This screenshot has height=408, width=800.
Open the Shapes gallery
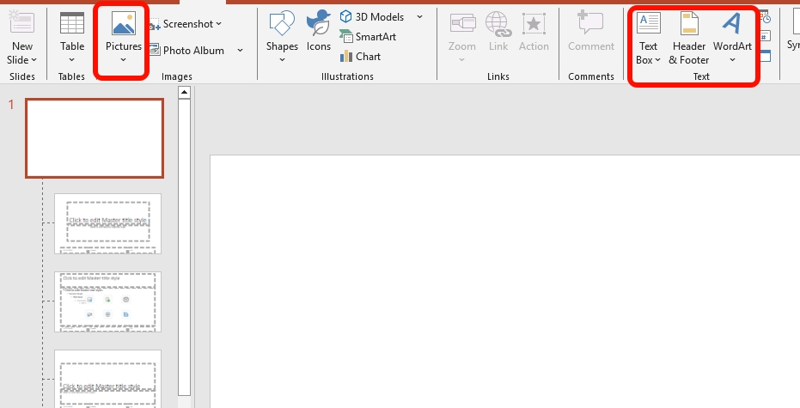click(282, 37)
